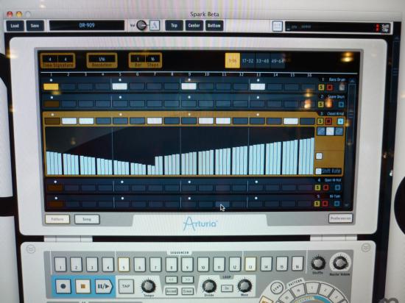This screenshot has height=303, width=405.
Task: Click the step view scrollbar down arrow
Action: click(x=347, y=204)
